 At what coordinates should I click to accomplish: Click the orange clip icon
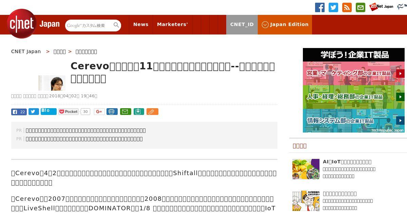pos(152,112)
